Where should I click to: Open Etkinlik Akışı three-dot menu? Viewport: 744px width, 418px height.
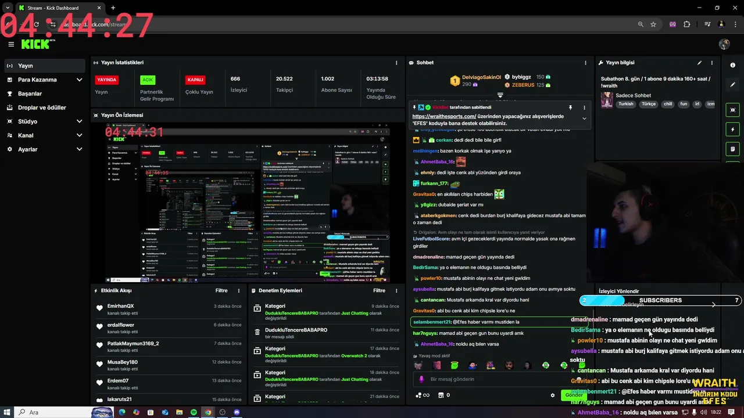(x=238, y=290)
